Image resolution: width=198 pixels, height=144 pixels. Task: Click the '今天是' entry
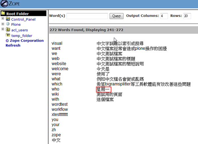(x=103, y=69)
